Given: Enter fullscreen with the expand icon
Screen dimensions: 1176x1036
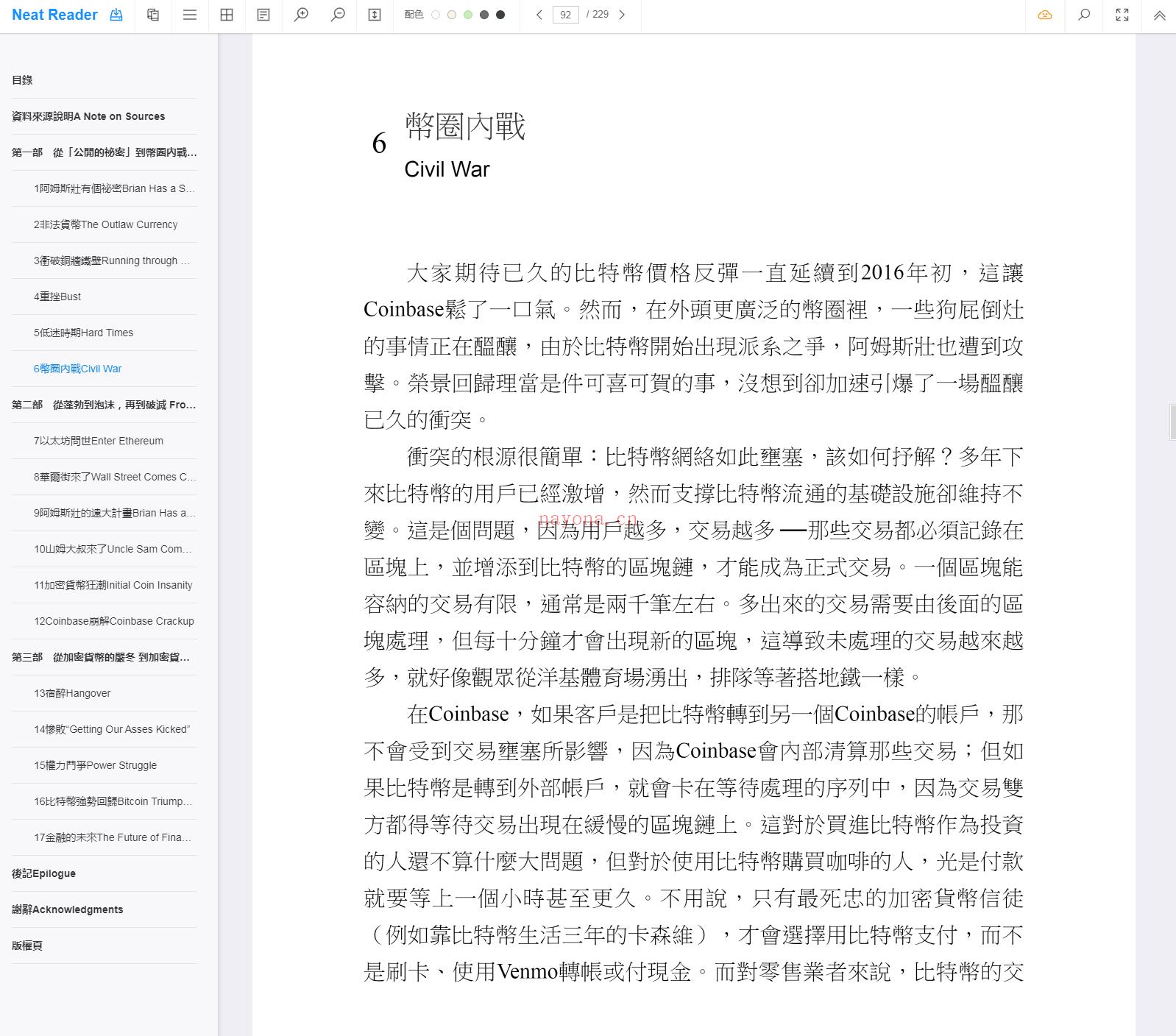Looking at the screenshot, I should coord(1122,15).
